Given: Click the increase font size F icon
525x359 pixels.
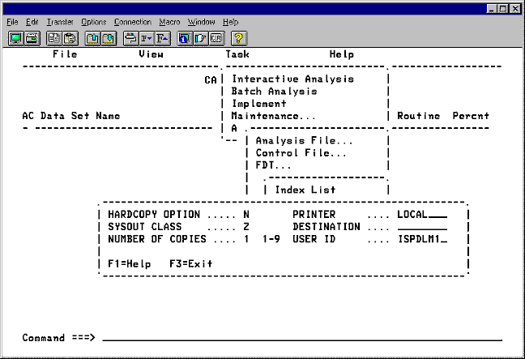Looking at the screenshot, I should pyautogui.click(x=162, y=37).
